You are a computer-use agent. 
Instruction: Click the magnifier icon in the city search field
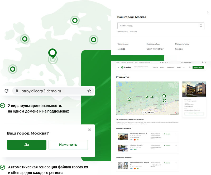201,26
